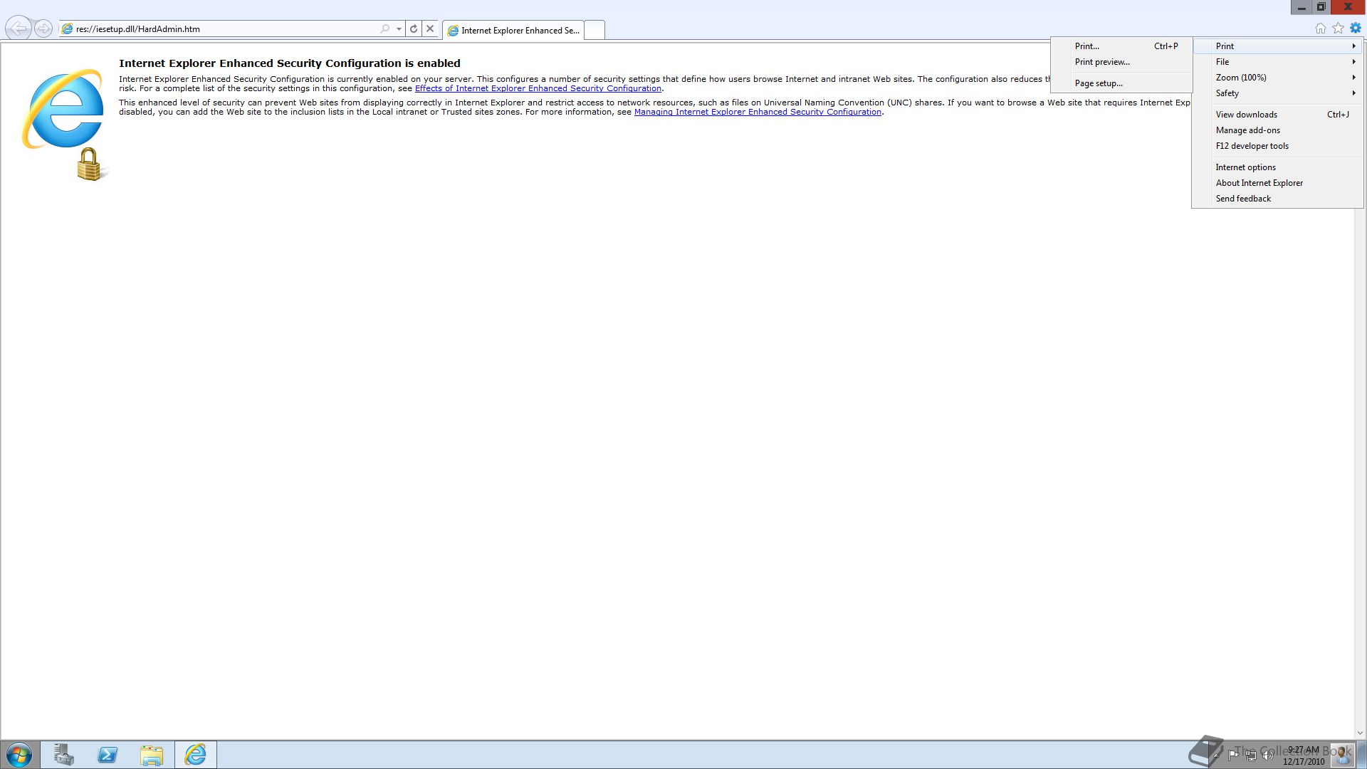Open Windows PowerShell from the taskbar

108,755
